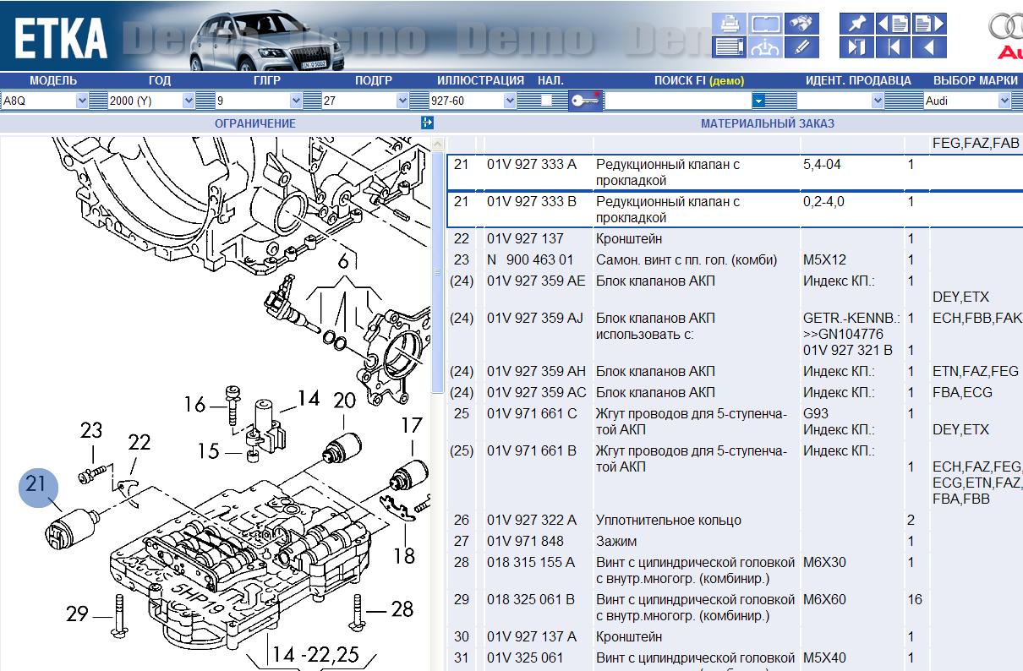
Task: Open the ПОДГР dropdown showing 27
Action: pos(365,101)
